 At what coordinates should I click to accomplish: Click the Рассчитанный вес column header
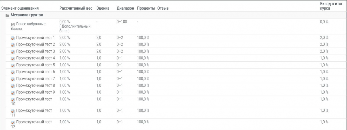76,9
